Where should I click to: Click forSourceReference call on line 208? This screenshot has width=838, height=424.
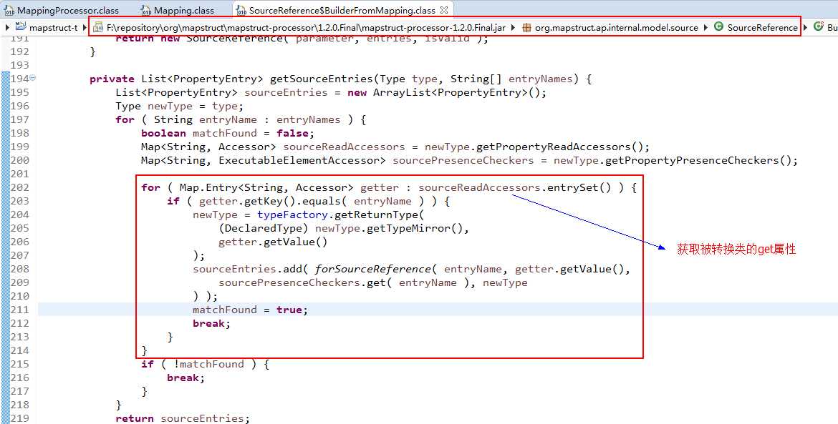pos(372,269)
